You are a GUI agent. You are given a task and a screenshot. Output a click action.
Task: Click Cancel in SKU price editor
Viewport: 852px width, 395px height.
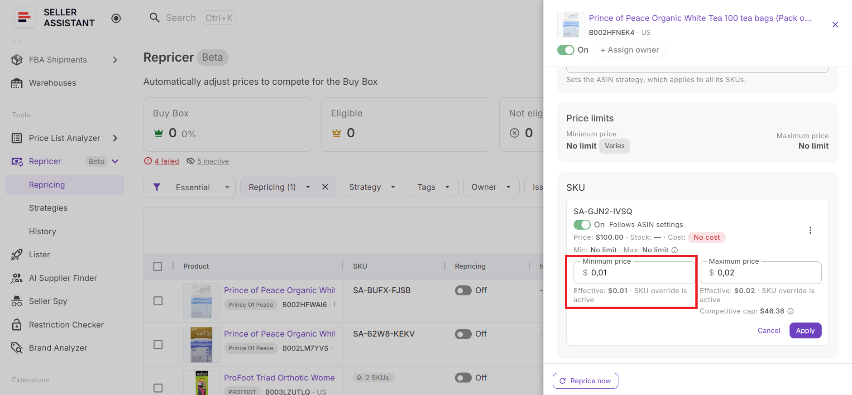tap(769, 331)
